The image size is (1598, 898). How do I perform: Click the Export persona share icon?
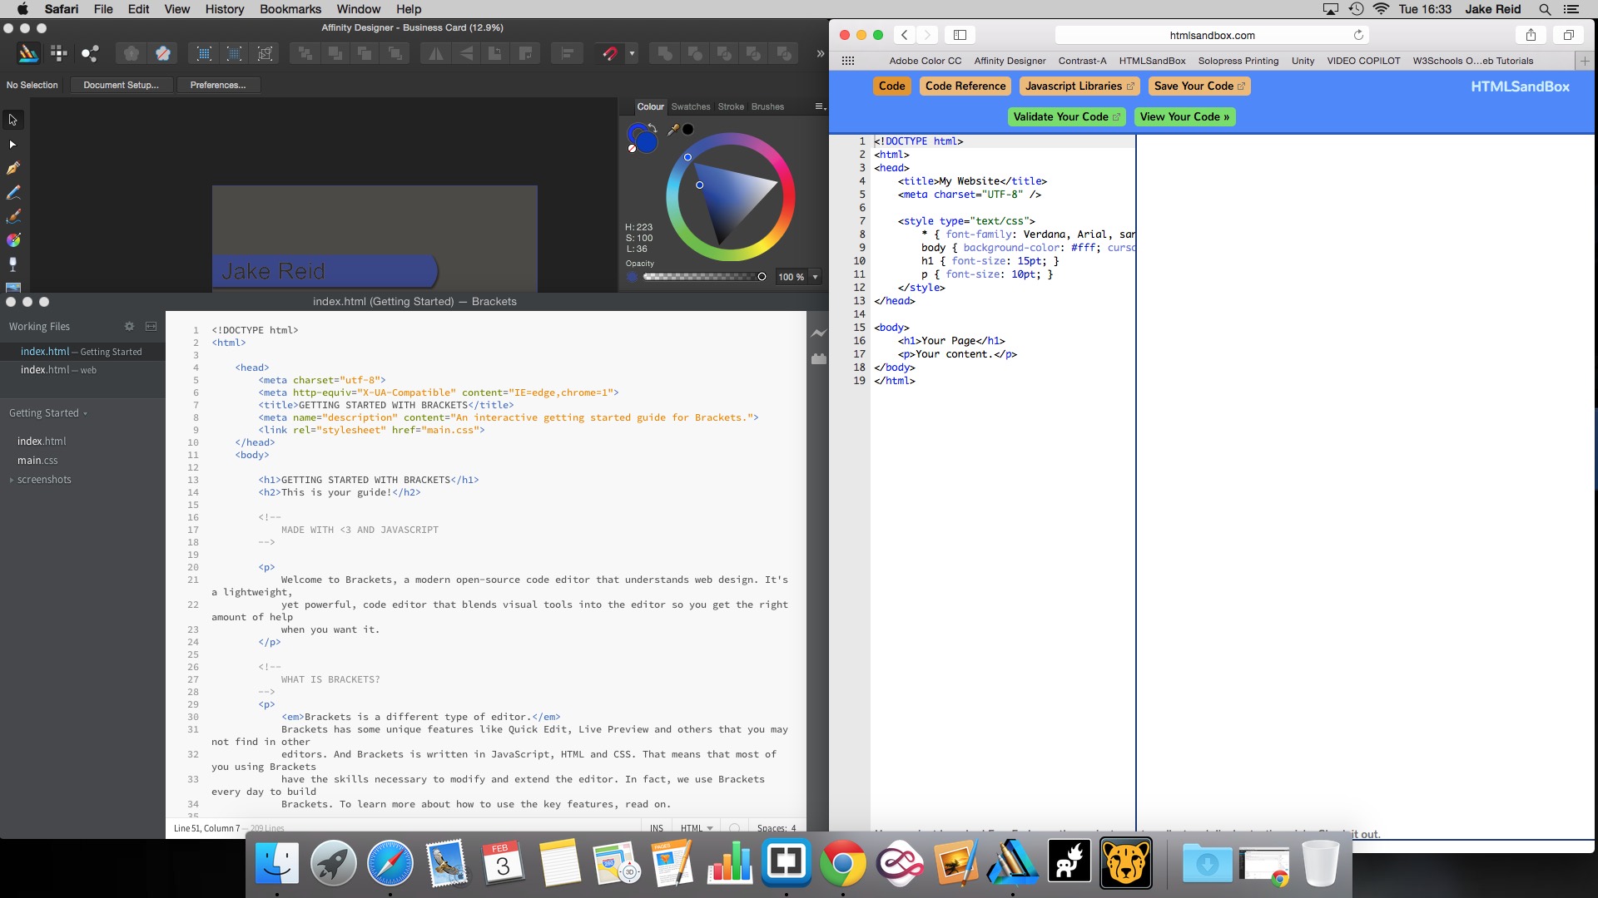[89, 54]
